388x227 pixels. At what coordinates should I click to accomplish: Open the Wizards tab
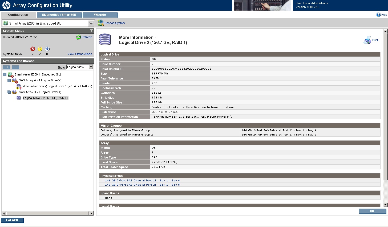coord(100,15)
